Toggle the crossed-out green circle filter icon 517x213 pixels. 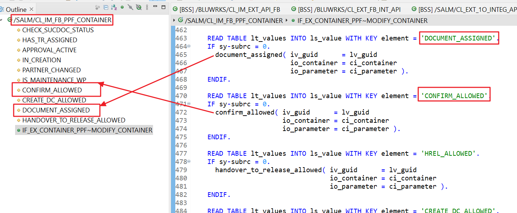click(138, 7)
